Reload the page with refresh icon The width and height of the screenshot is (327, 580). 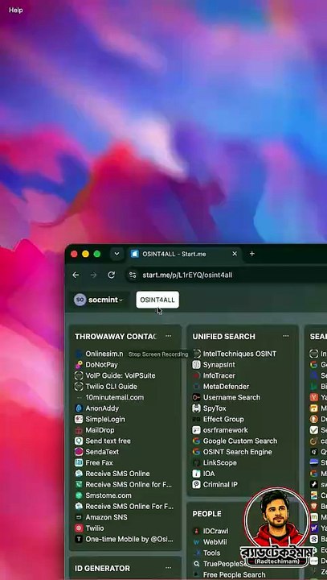click(x=111, y=275)
